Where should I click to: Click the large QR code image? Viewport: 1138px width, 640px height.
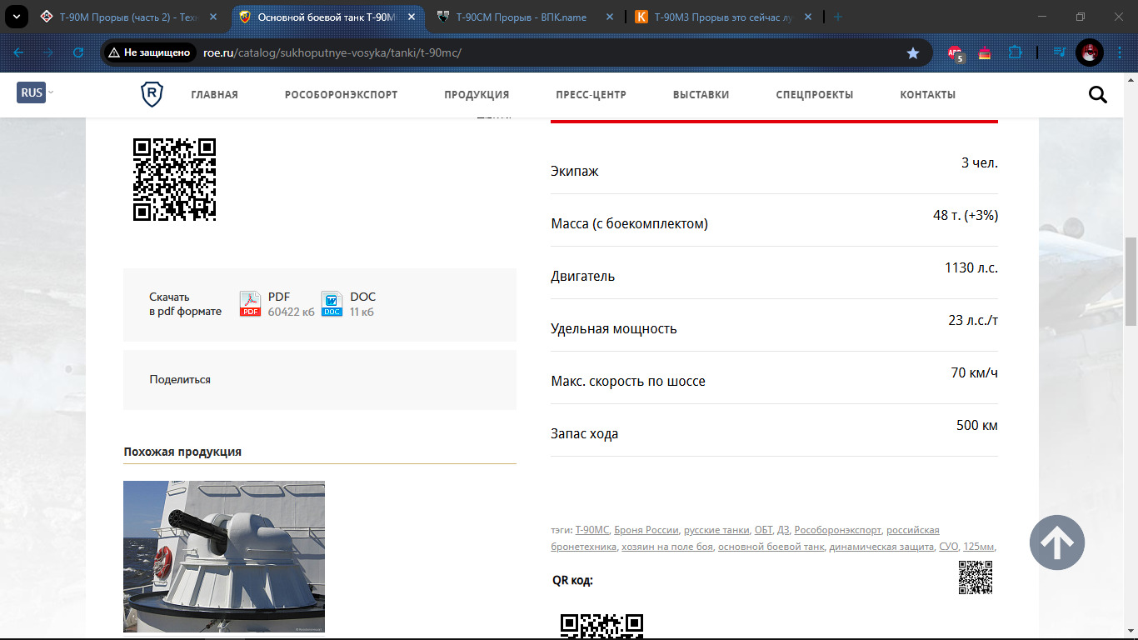click(x=174, y=179)
